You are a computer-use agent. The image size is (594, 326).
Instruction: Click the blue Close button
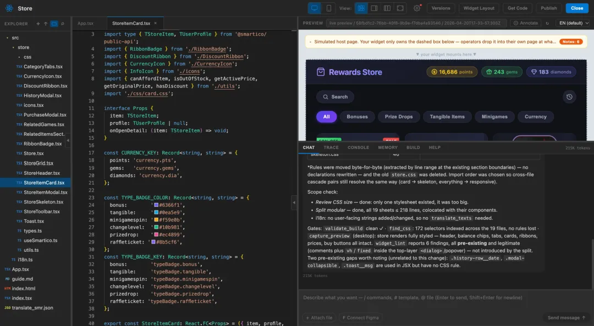(577, 8)
